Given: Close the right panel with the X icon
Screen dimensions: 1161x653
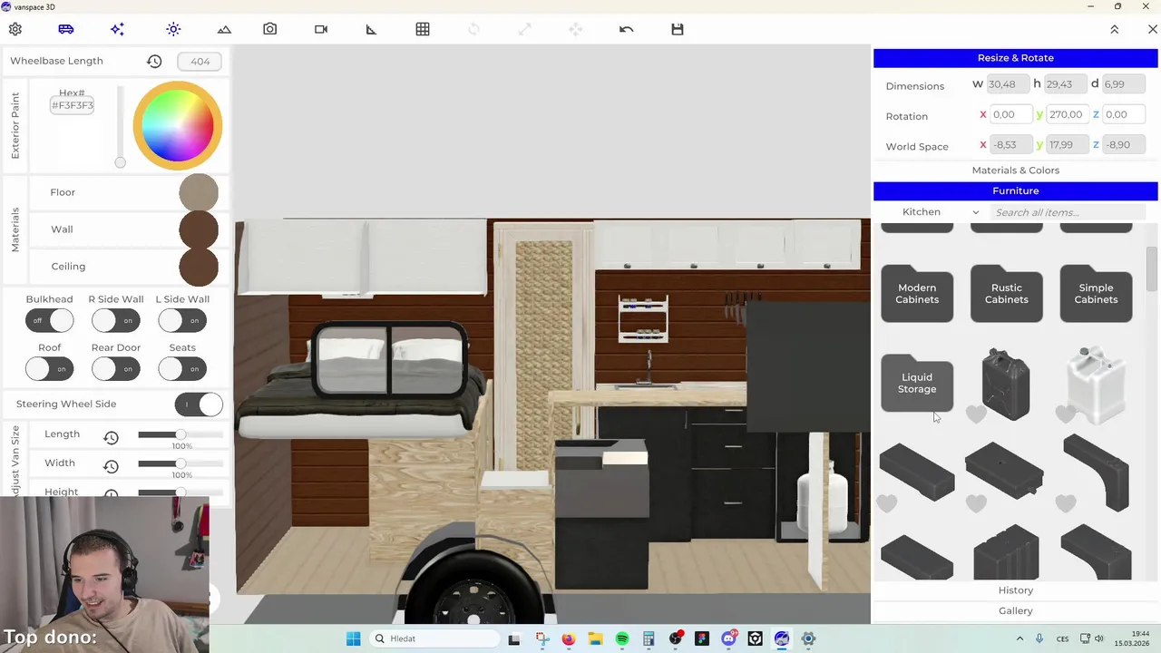Looking at the screenshot, I should (1153, 29).
